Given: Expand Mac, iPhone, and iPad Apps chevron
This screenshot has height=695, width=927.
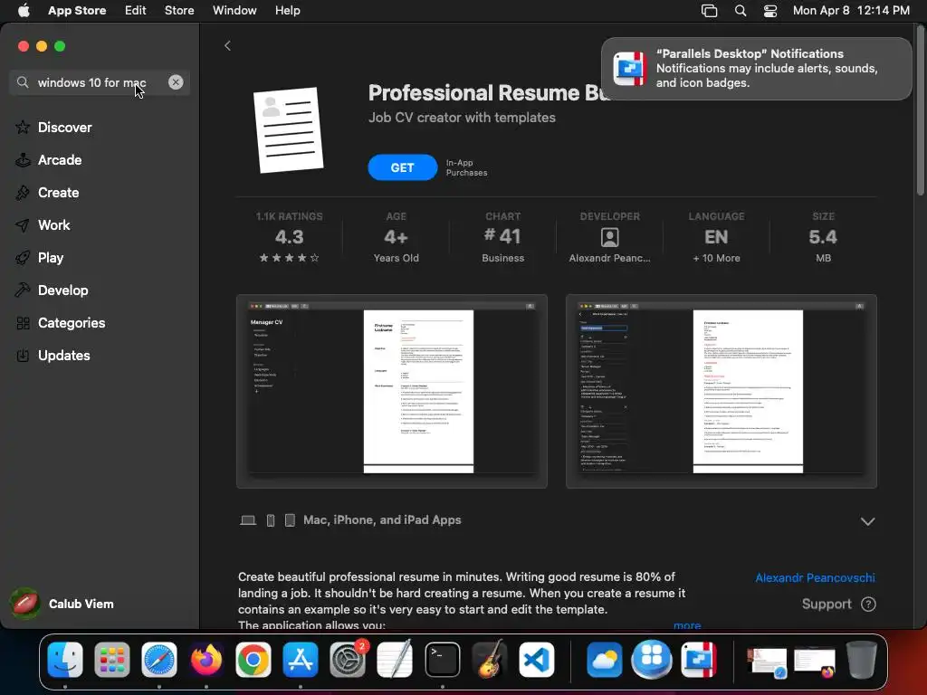Looking at the screenshot, I should [x=867, y=521].
